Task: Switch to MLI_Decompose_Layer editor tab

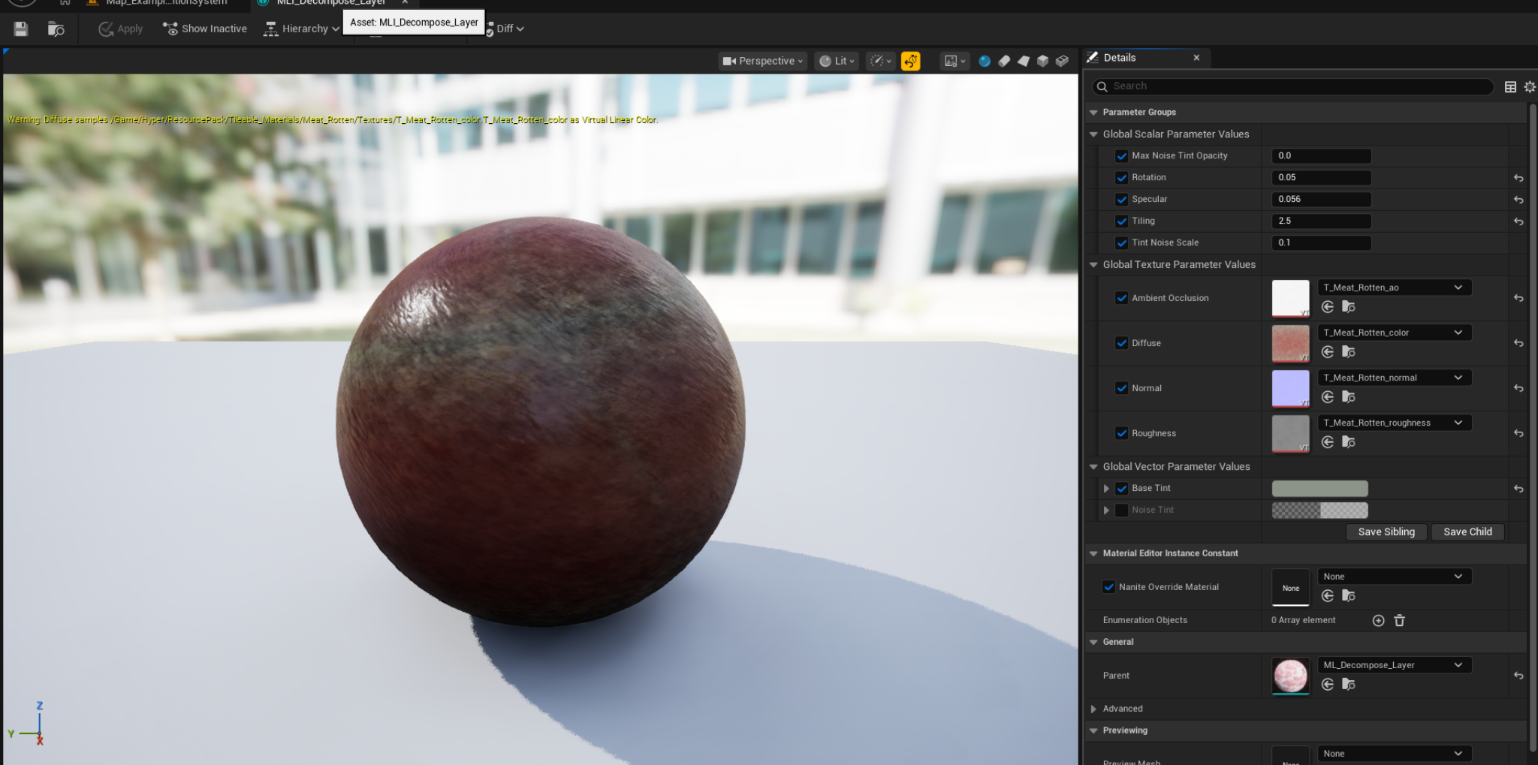Action: point(330,3)
